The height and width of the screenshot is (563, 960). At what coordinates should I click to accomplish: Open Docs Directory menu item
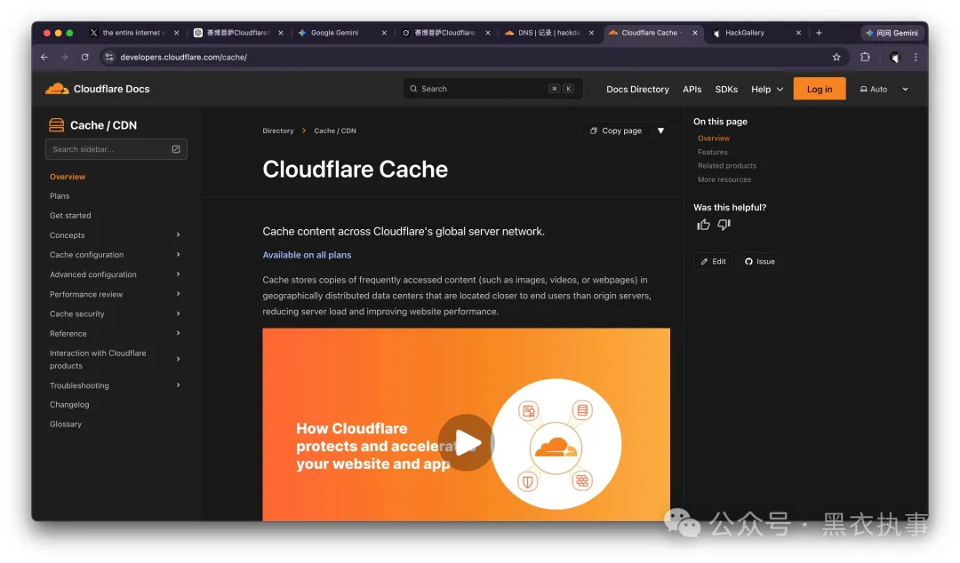(637, 89)
